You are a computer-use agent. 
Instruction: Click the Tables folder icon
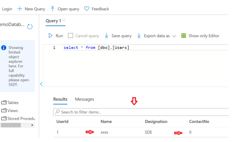coord(4,102)
